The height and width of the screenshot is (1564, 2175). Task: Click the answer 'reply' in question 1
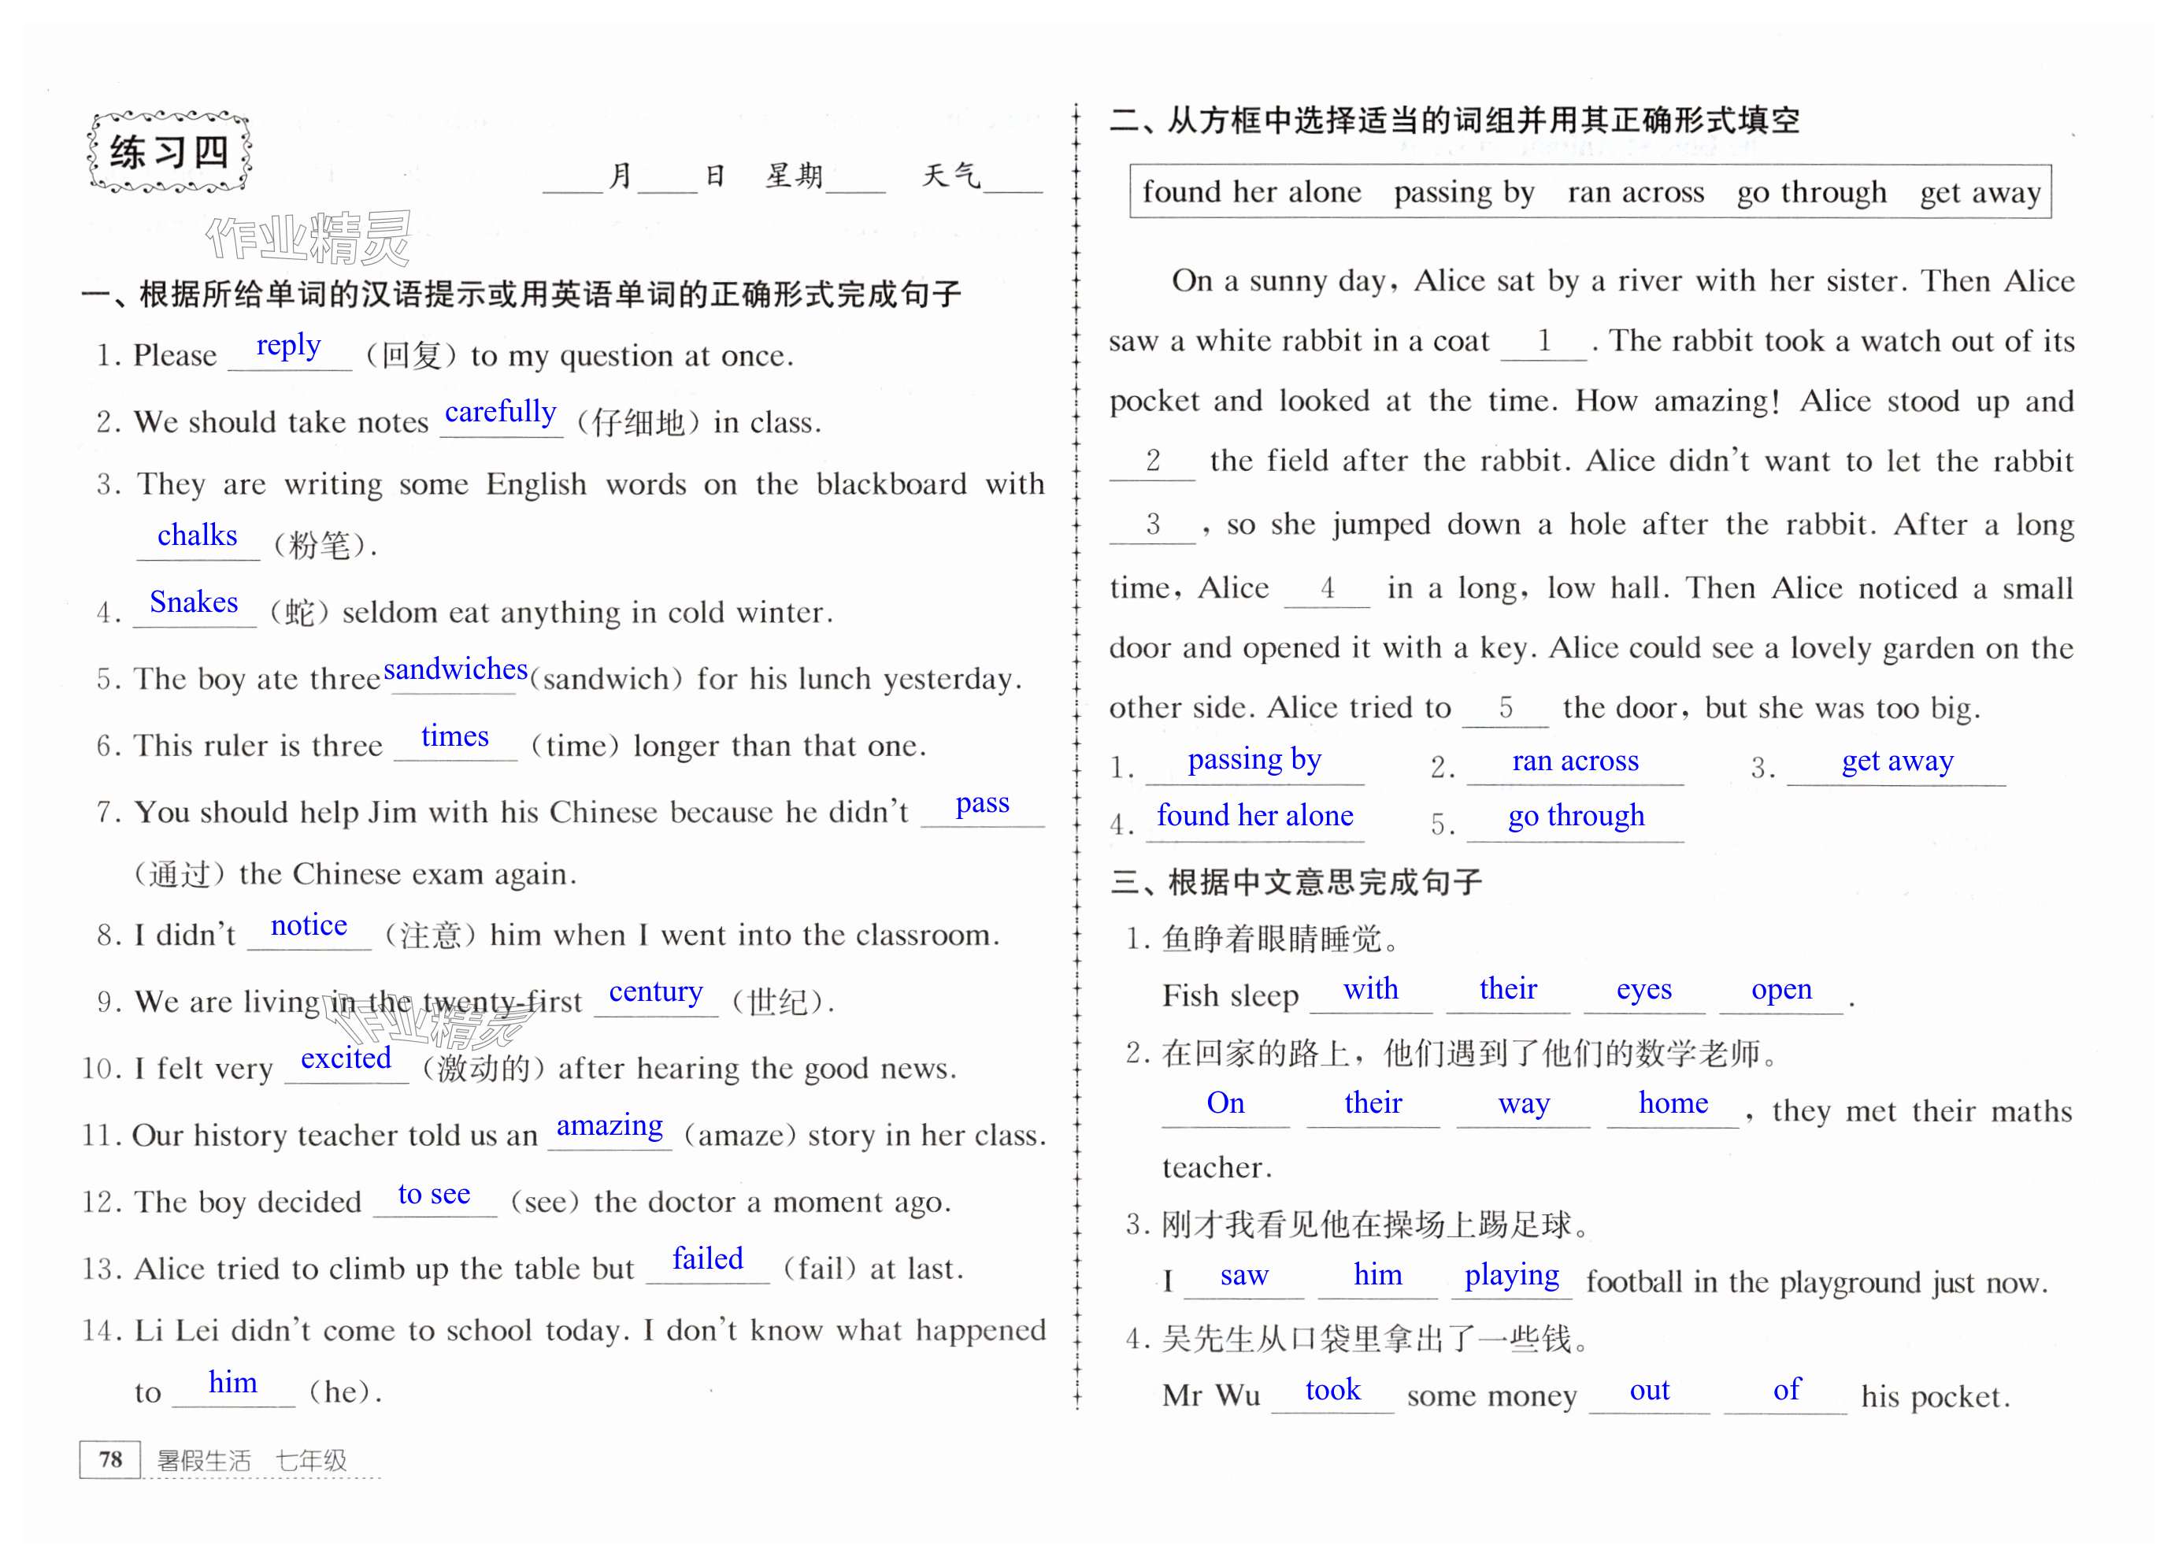[289, 345]
